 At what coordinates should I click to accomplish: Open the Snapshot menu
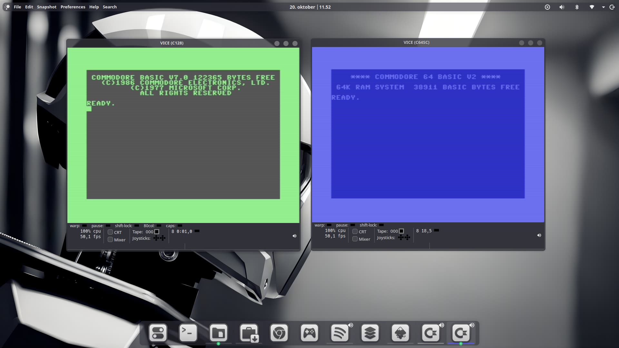pos(46,7)
